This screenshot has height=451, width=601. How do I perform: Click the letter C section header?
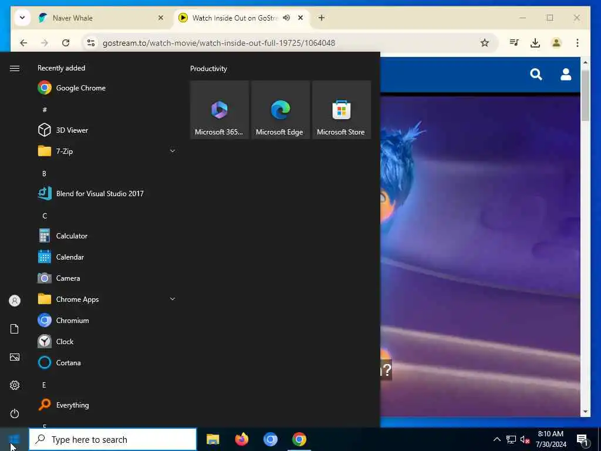(x=45, y=216)
